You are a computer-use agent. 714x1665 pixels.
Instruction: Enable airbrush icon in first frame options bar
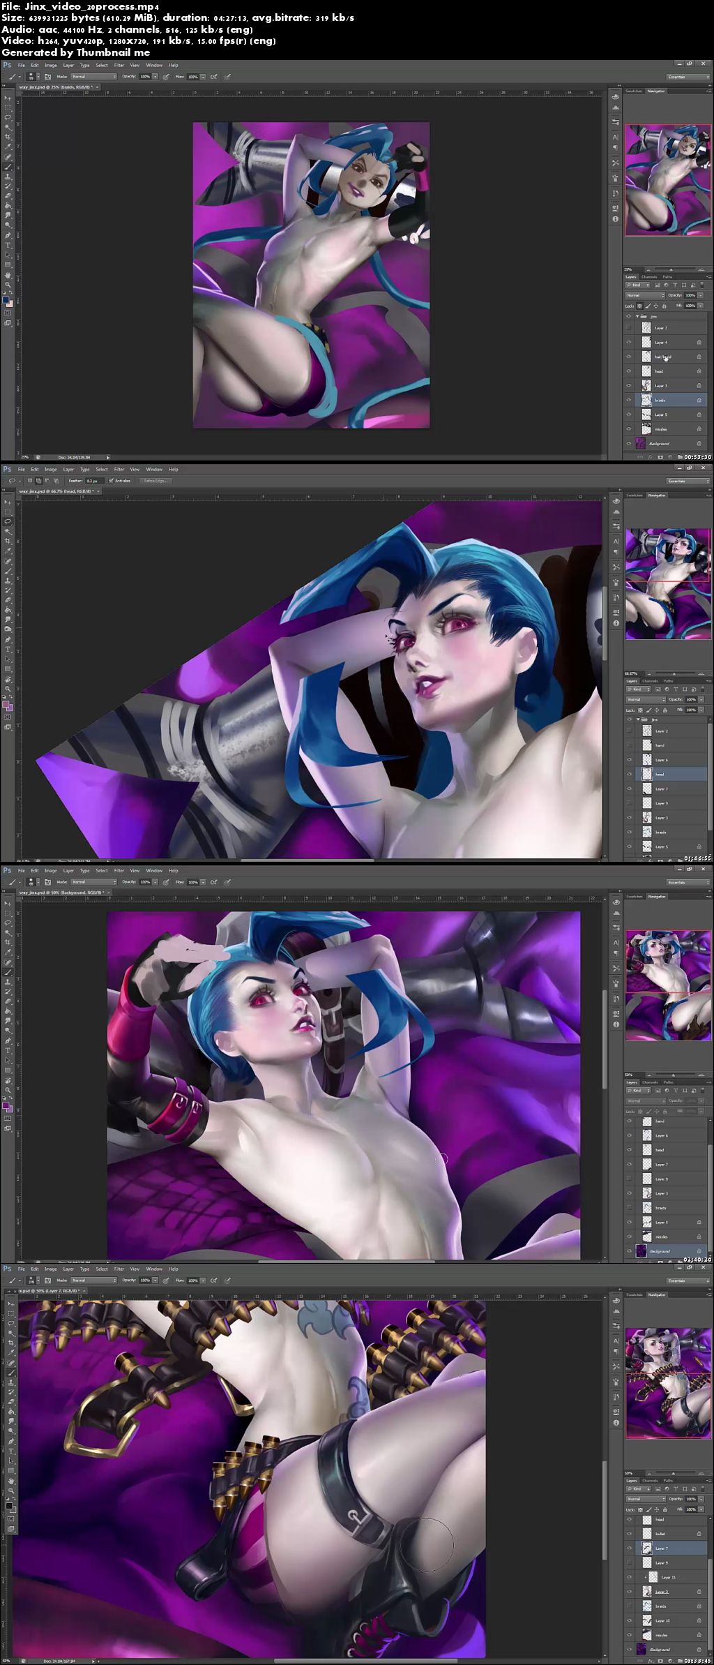tap(213, 77)
